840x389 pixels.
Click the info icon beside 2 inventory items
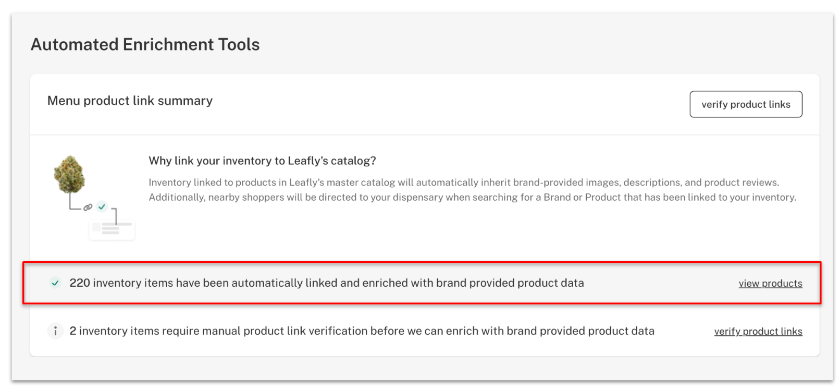(55, 331)
